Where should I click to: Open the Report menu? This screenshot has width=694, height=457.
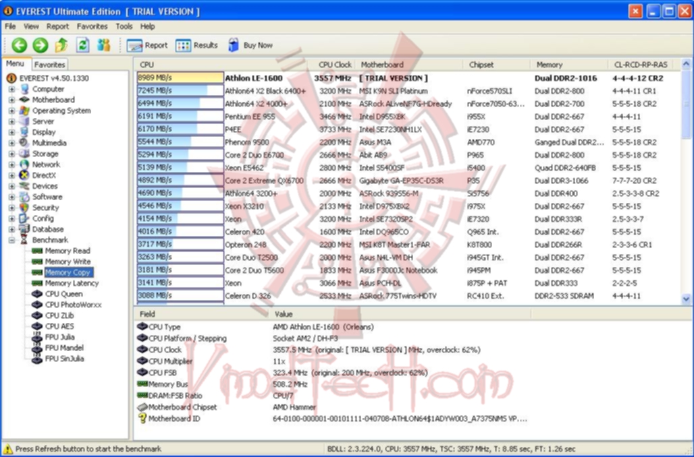(57, 26)
